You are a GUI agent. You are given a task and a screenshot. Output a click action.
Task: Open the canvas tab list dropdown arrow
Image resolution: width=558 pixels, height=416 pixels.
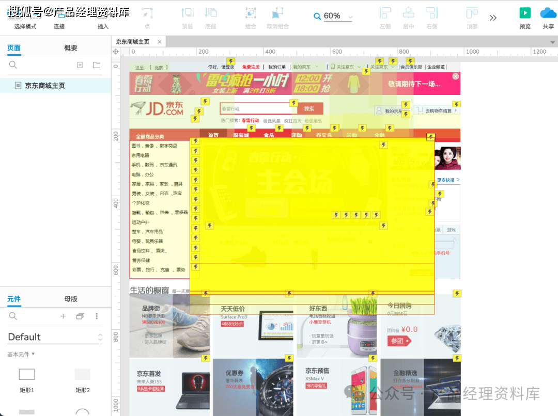(x=552, y=42)
